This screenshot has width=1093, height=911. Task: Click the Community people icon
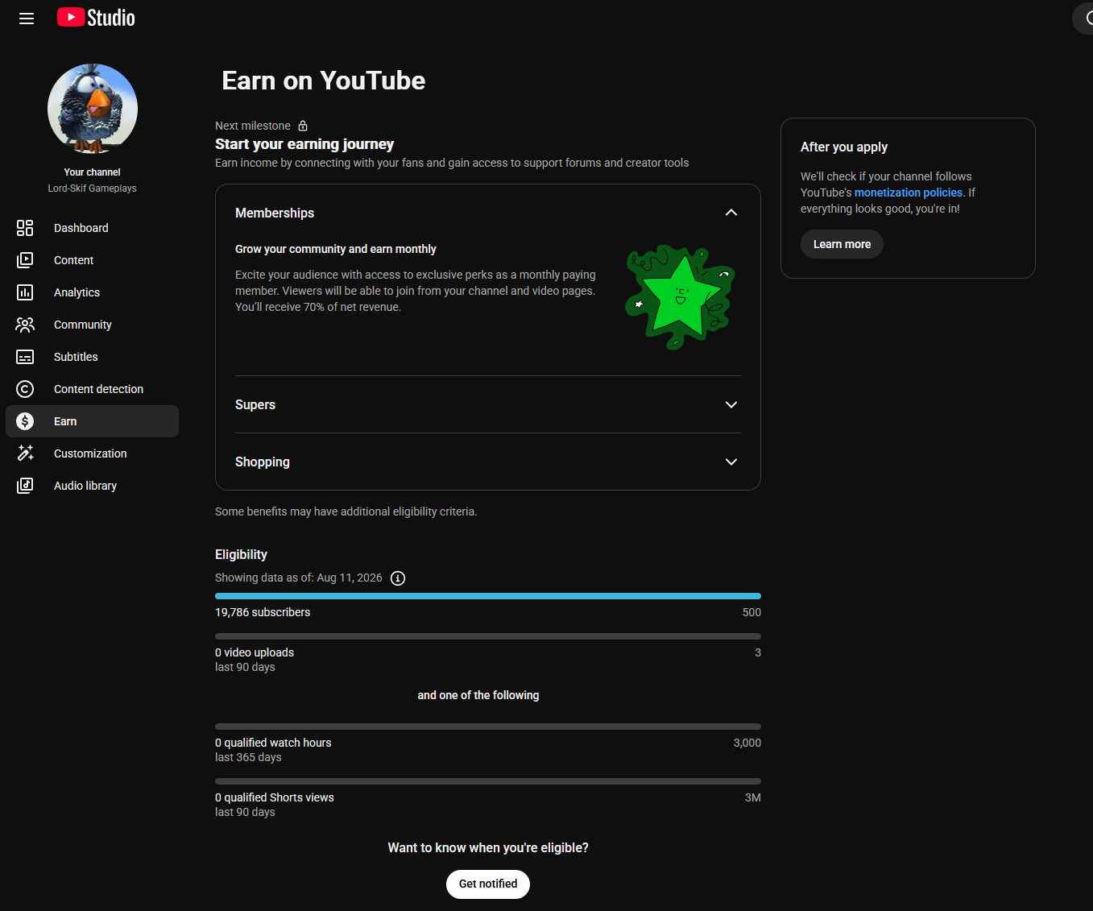click(x=25, y=325)
